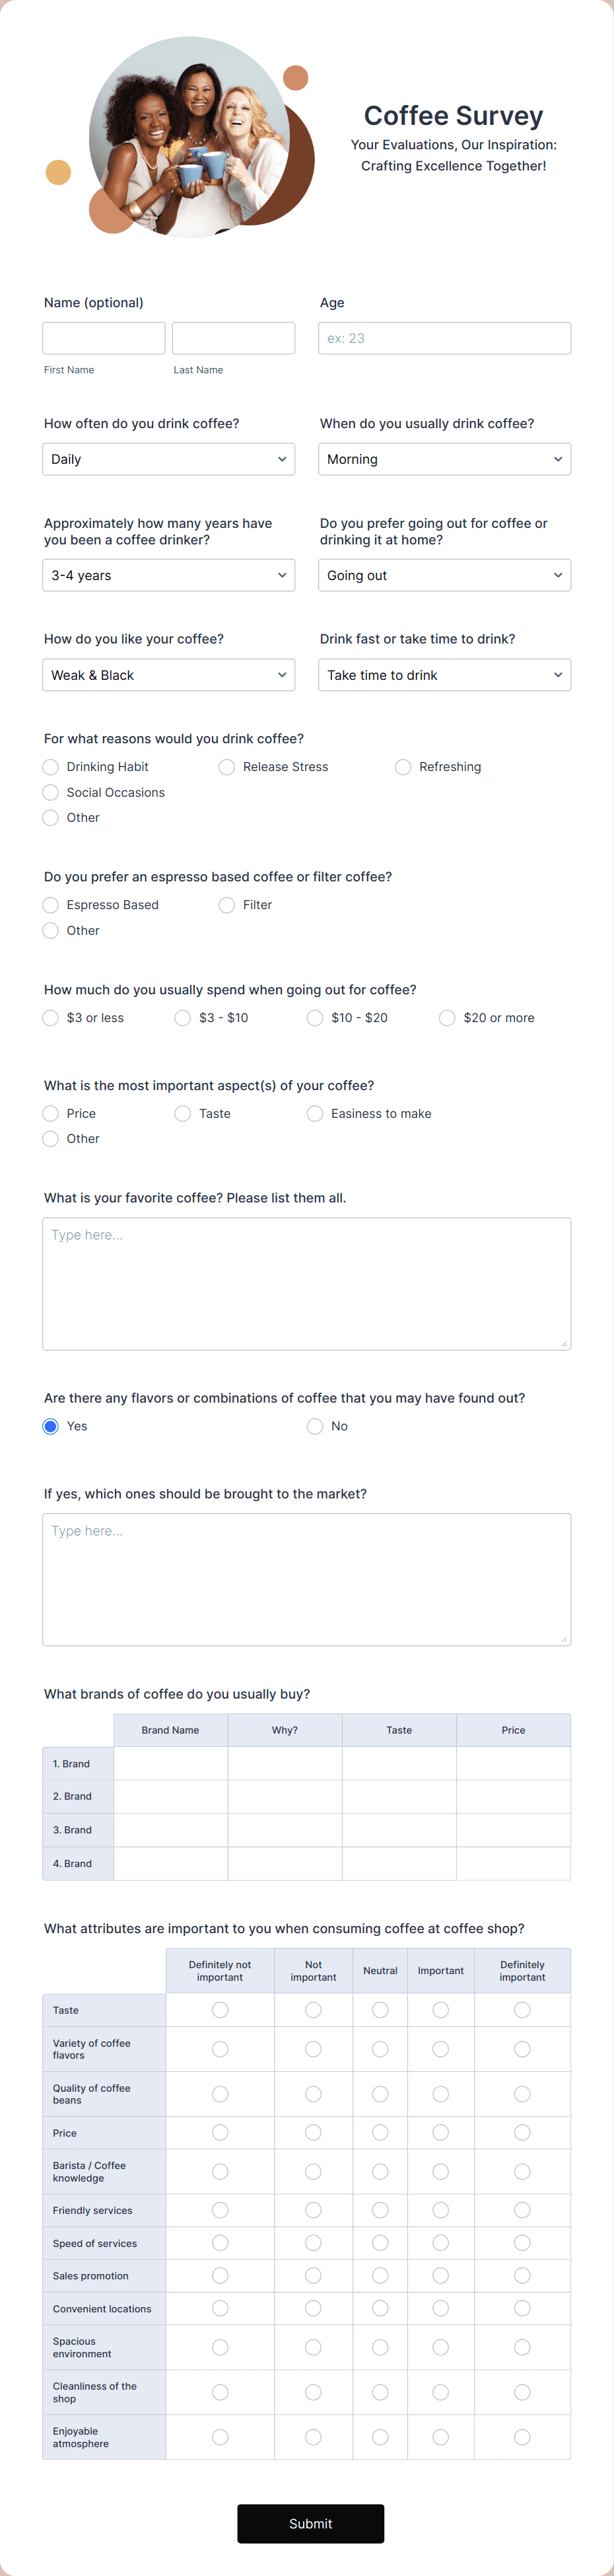
Task: Mark Price as Definitely important in the matrix
Action: (x=522, y=2132)
